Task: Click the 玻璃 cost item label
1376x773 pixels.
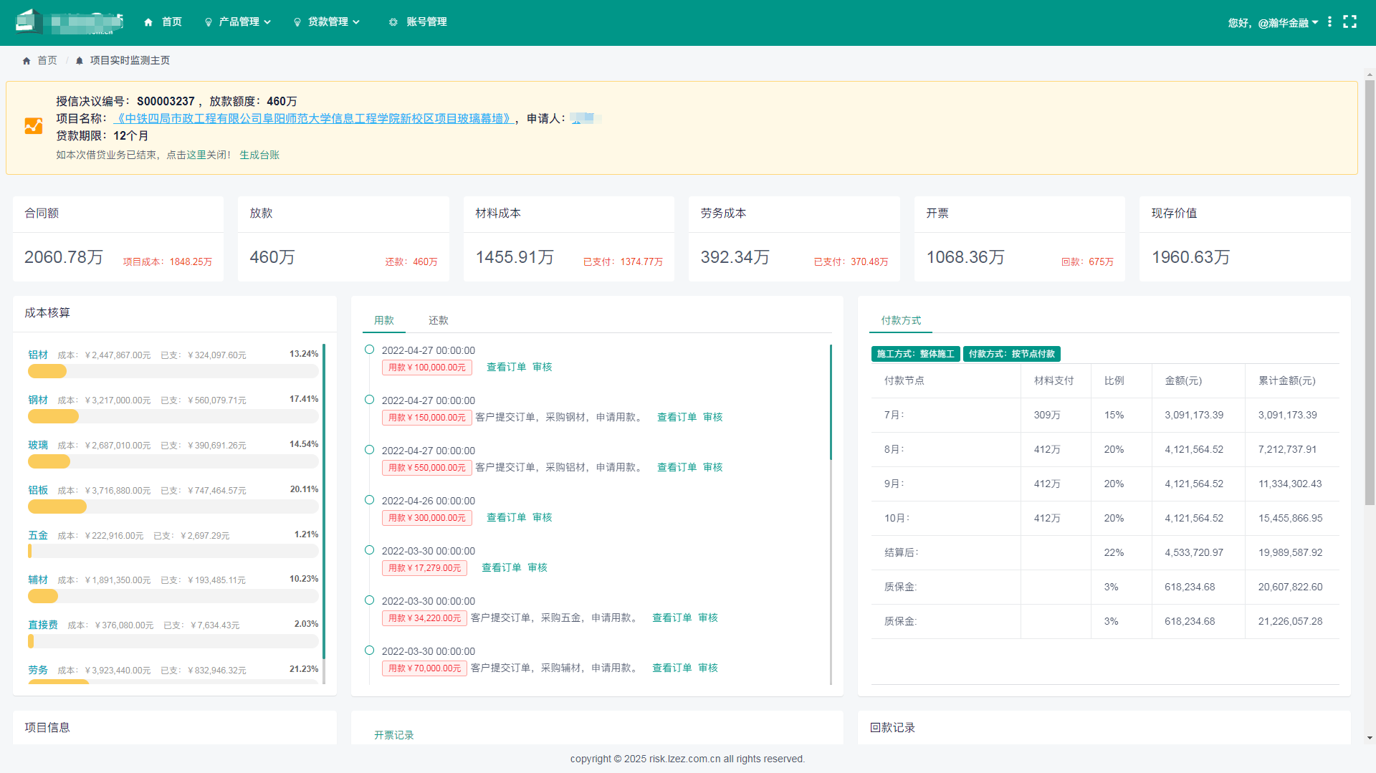Action: 38,445
